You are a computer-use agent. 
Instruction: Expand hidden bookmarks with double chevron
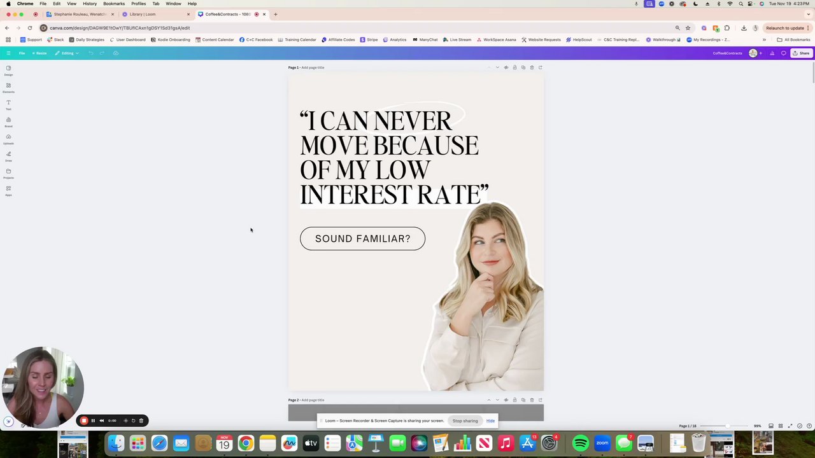pos(764,39)
